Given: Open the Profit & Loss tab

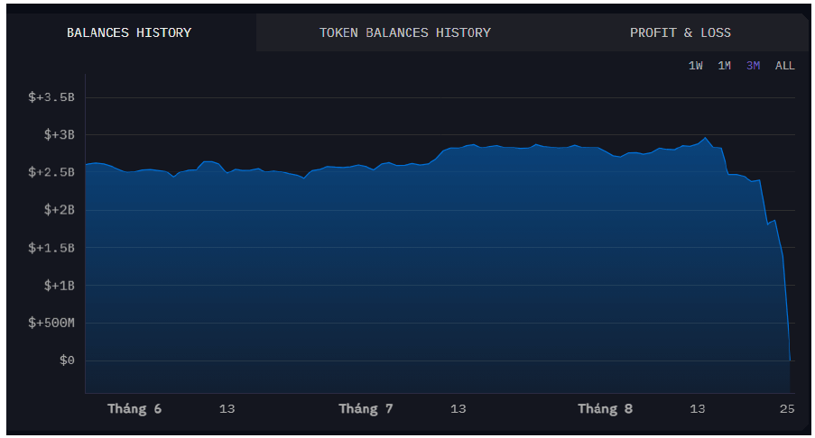Looking at the screenshot, I should click(680, 32).
